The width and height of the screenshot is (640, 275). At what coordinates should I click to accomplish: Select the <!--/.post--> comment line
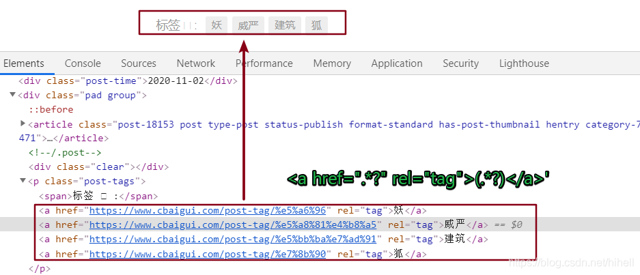click(x=65, y=153)
